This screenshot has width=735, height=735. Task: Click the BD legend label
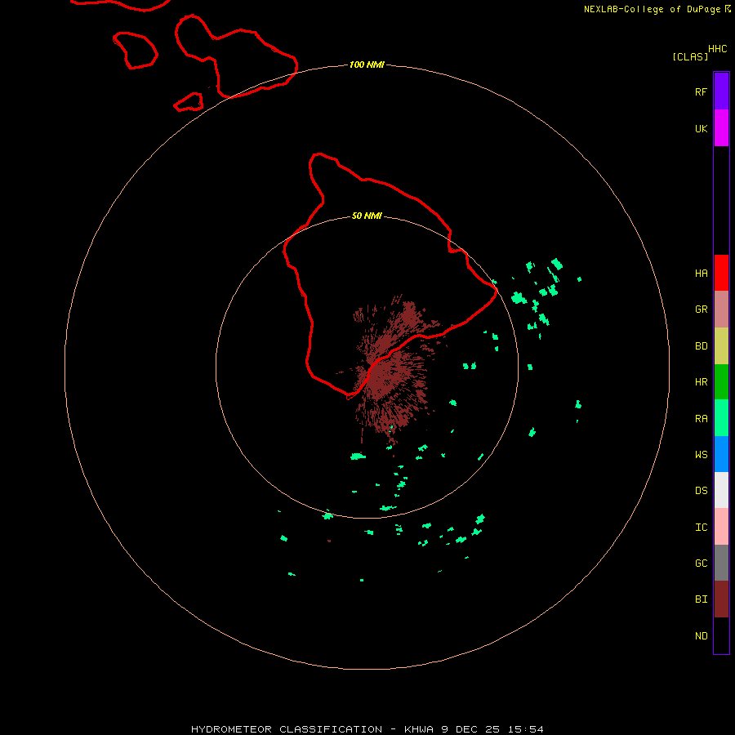701,346
